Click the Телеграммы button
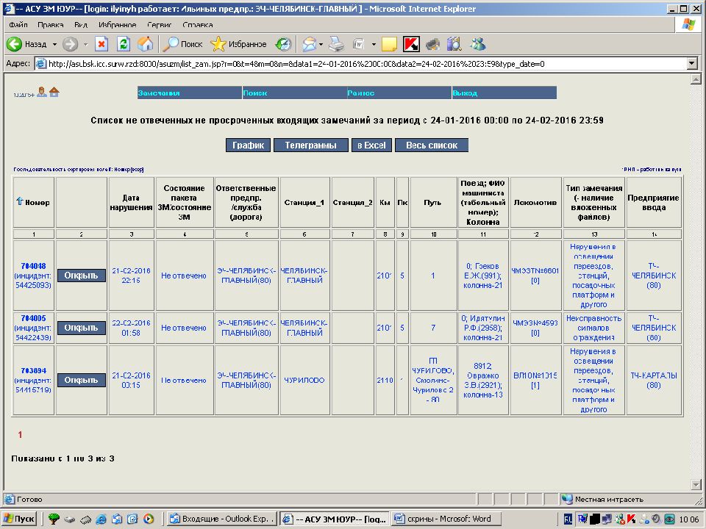 click(310, 145)
